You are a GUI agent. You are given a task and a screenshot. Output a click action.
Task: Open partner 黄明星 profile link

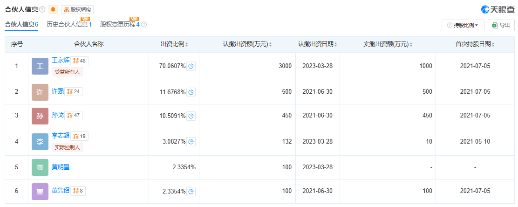pos(61,167)
